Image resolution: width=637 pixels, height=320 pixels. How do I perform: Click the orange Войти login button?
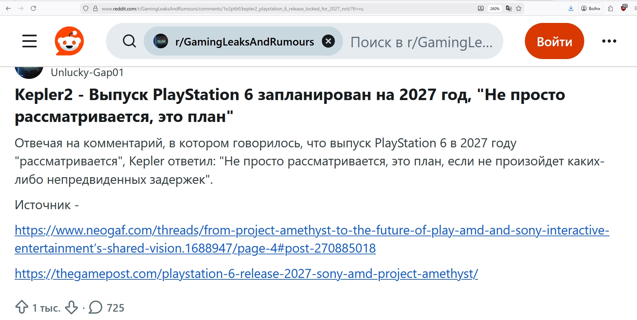click(x=554, y=41)
